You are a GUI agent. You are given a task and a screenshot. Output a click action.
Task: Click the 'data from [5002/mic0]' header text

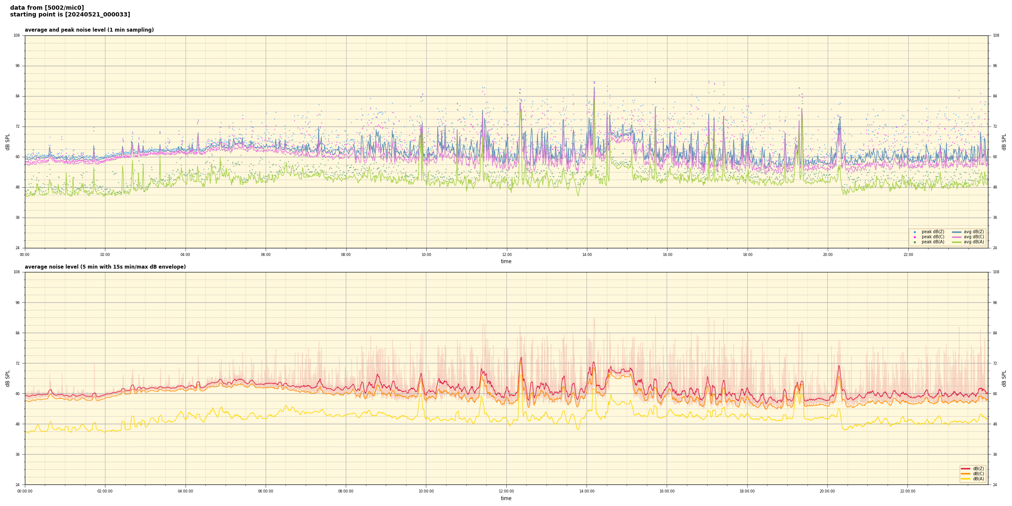(x=47, y=8)
